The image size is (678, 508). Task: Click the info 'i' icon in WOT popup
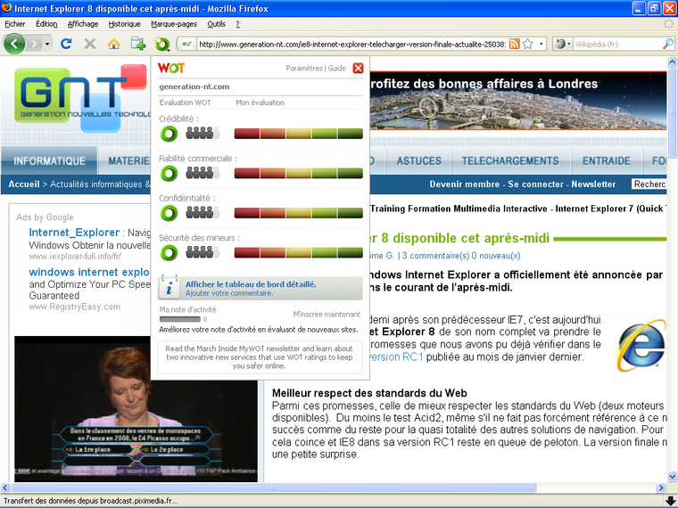(x=169, y=287)
